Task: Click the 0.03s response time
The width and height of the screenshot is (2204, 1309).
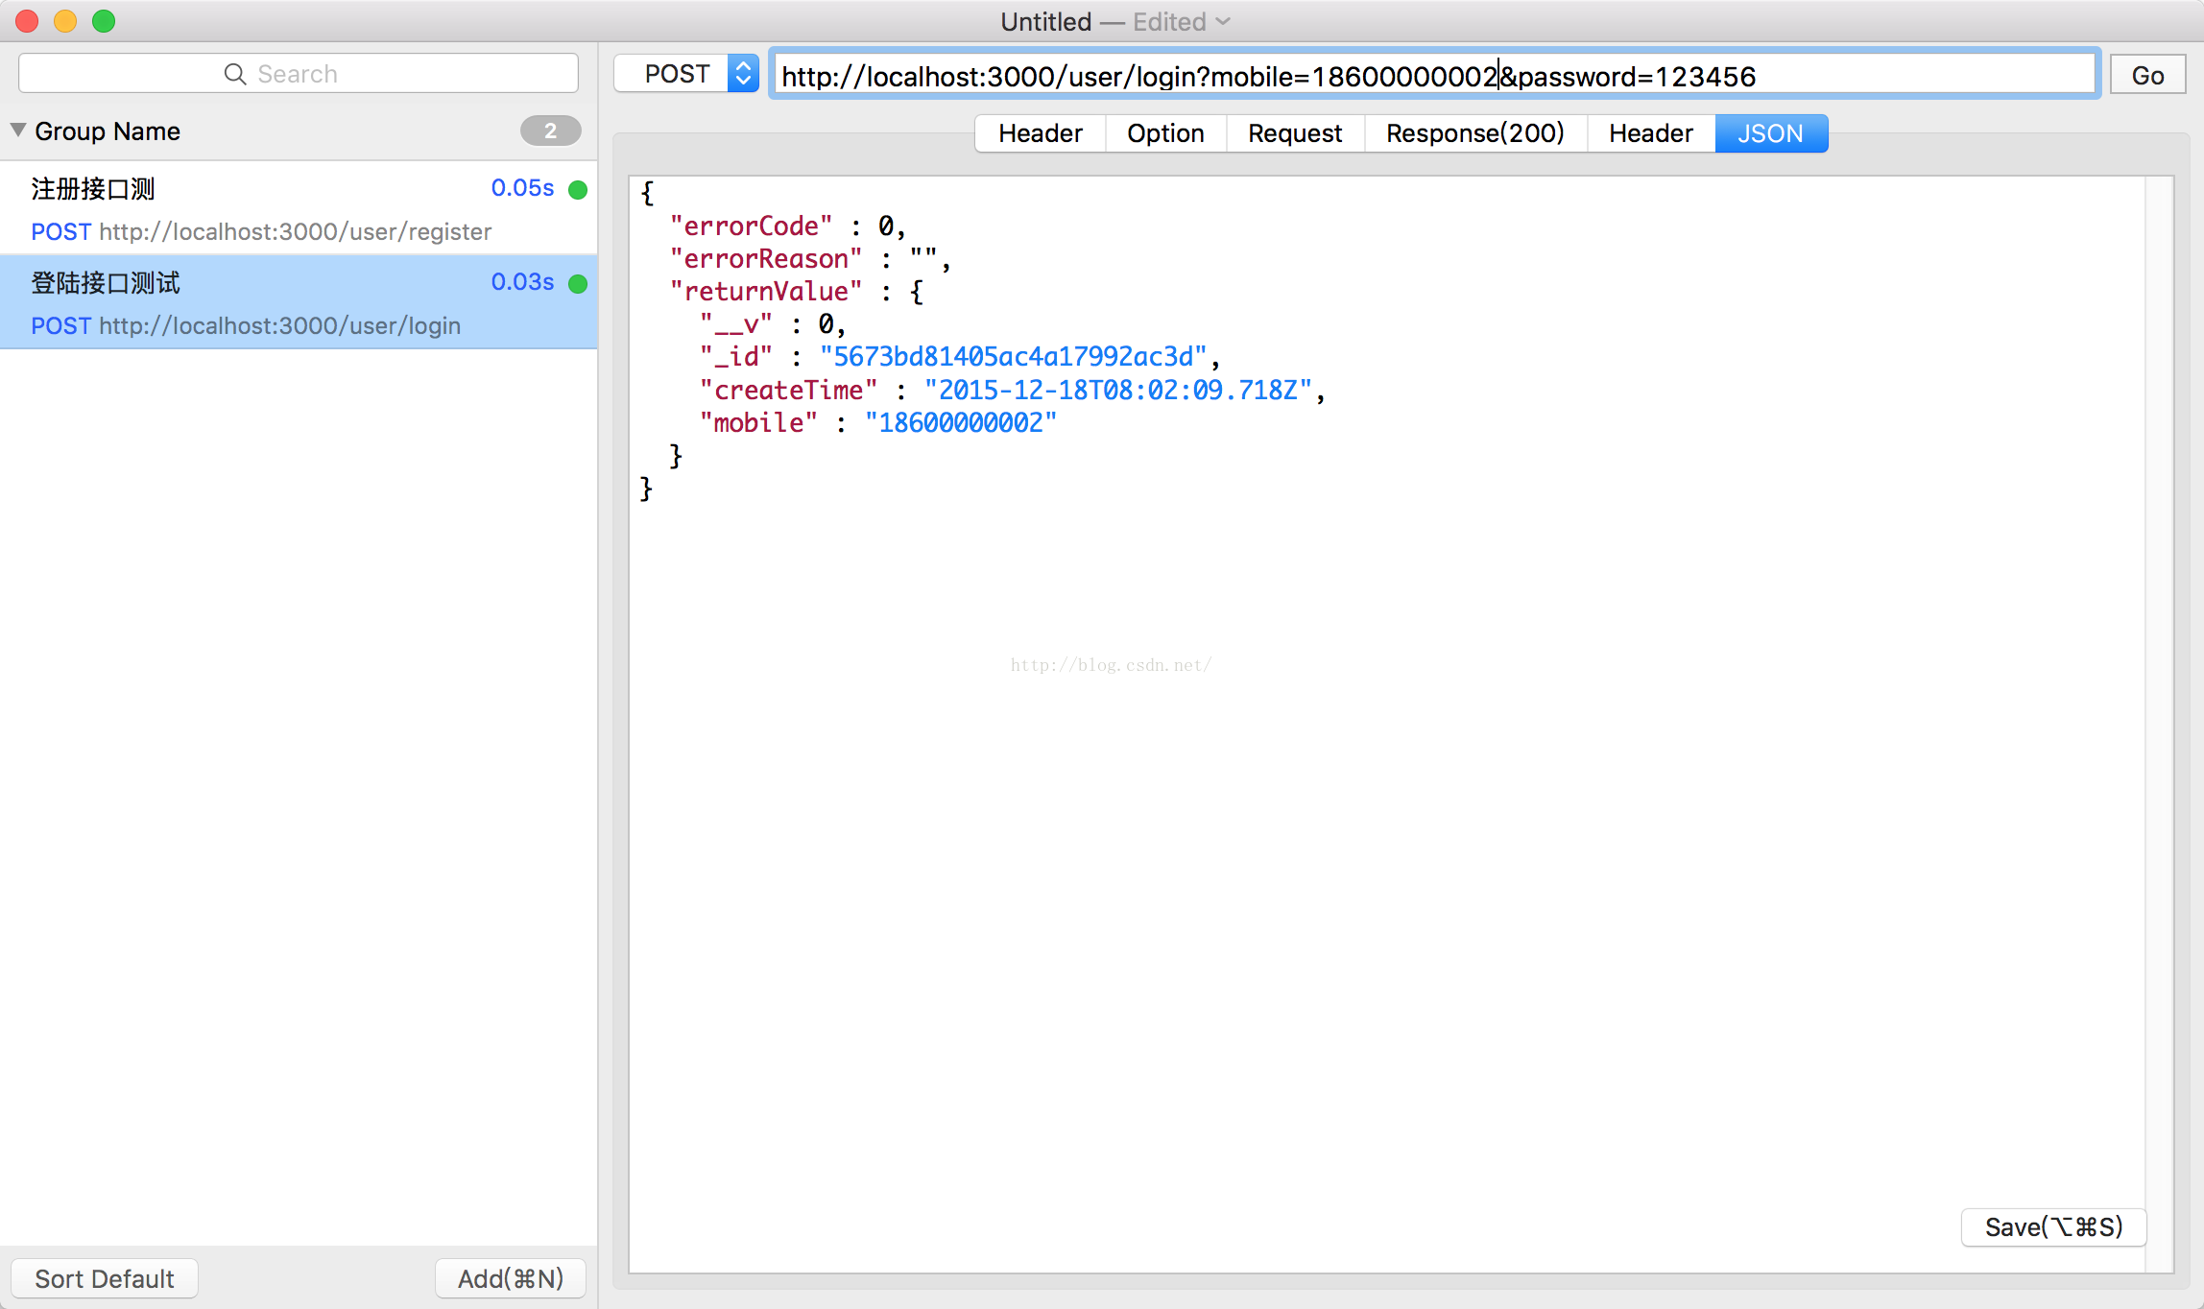Action: coord(522,282)
